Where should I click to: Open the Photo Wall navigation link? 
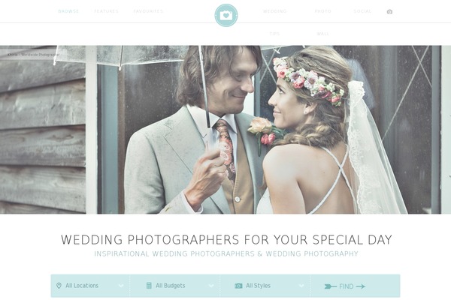pyautogui.click(x=322, y=22)
